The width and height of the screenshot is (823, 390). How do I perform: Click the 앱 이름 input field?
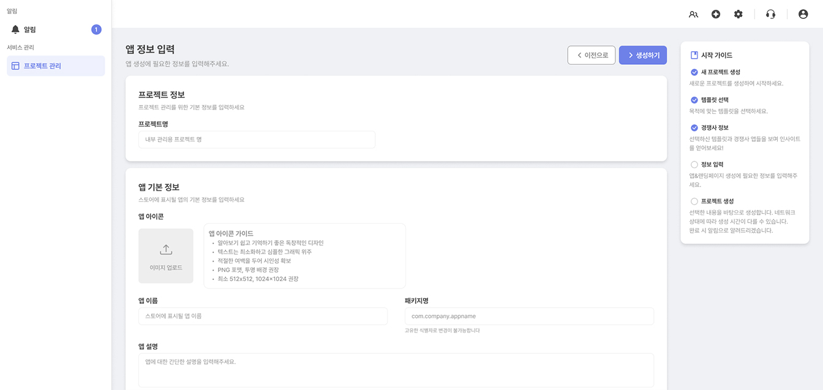(263, 316)
